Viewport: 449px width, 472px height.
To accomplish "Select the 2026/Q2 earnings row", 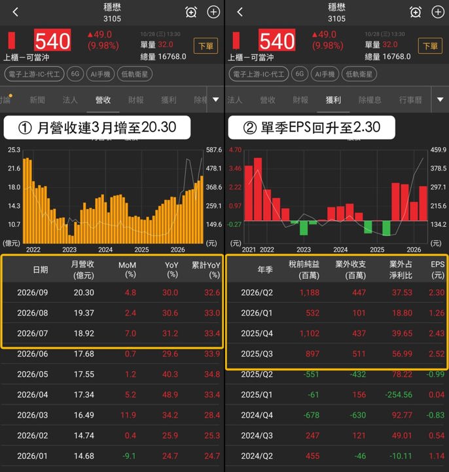I will 337,292.
